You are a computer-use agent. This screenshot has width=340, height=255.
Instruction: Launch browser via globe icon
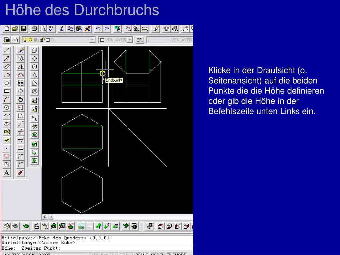coord(117,29)
